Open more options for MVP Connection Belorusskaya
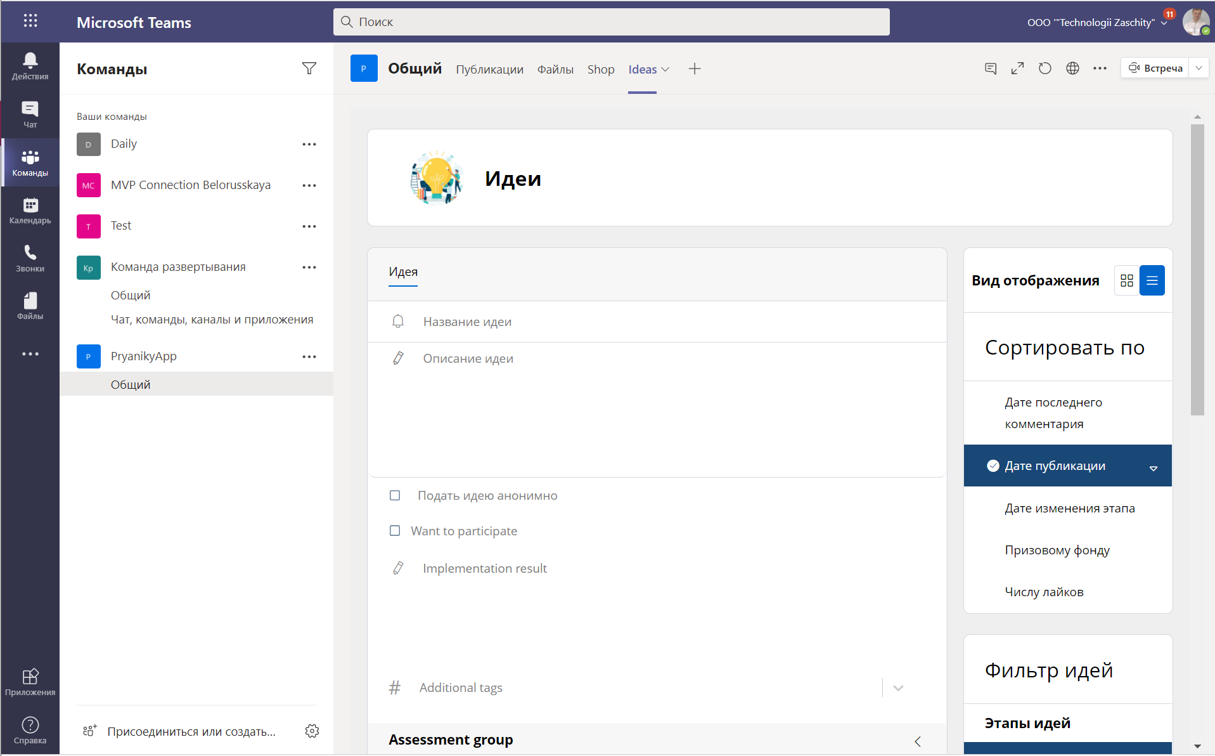 point(309,185)
